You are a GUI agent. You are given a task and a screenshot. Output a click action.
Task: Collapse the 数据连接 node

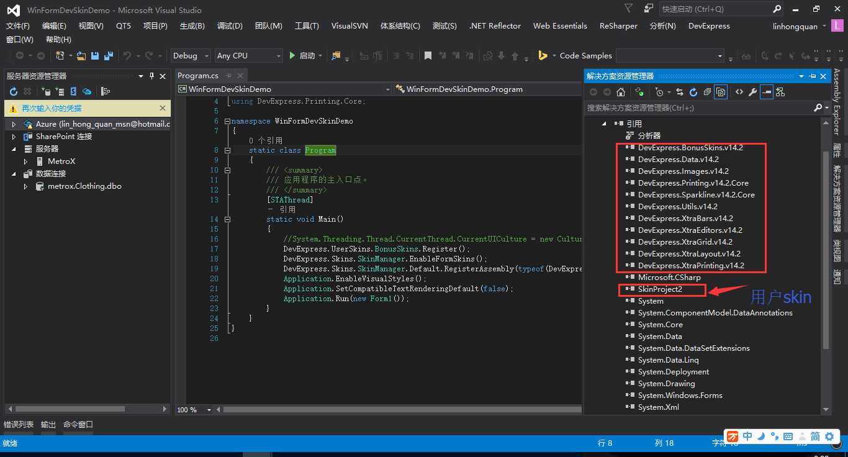pos(14,174)
